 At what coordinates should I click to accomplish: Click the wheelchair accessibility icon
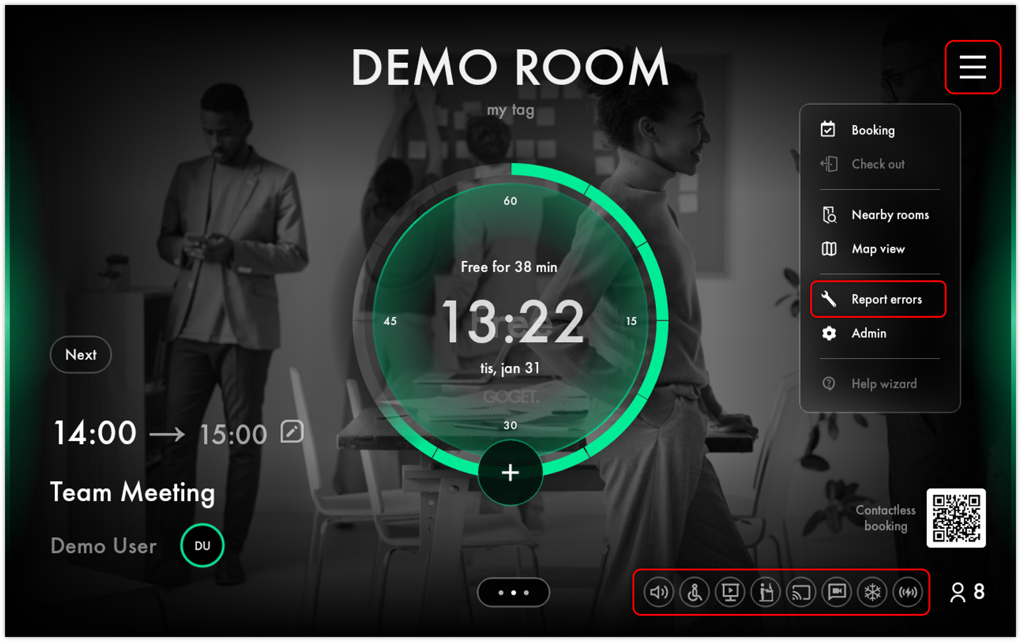pyautogui.click(x=694, y=592)
